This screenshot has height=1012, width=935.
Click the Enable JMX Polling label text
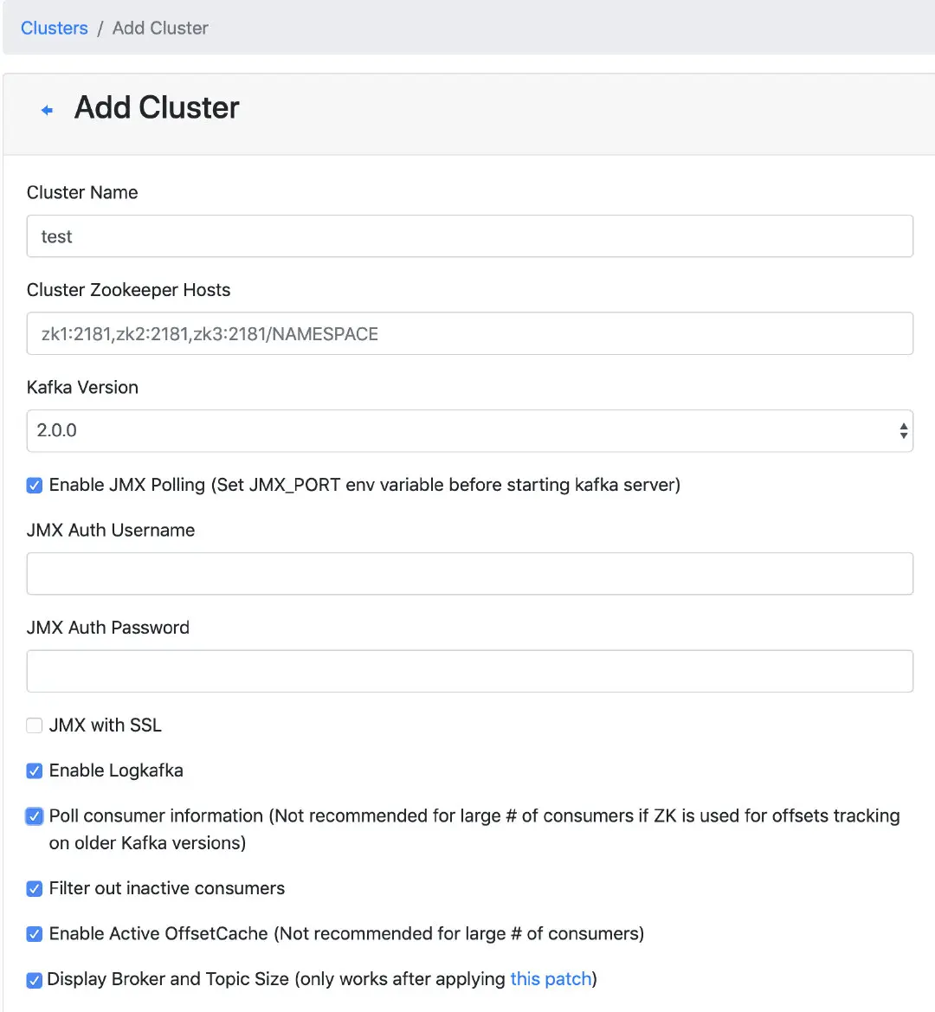point(364,485)
